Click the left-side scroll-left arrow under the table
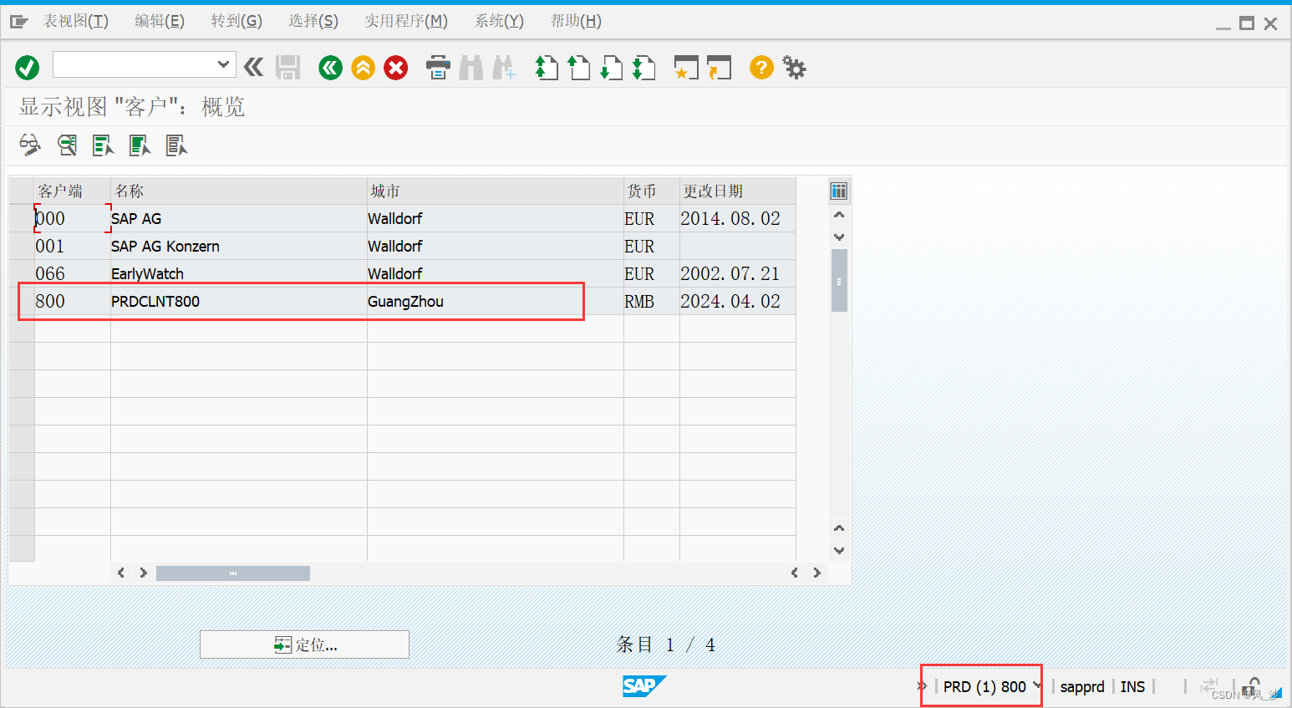The height and width of the screenshot is (708, 1292). tap(121, 573)
